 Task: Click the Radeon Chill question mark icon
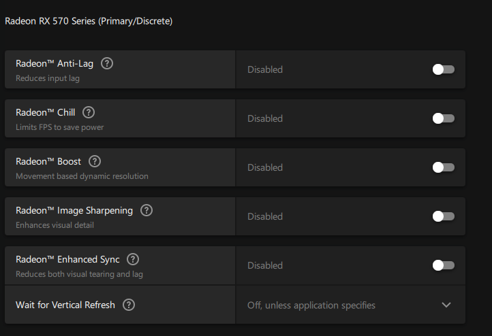(89, 112)
